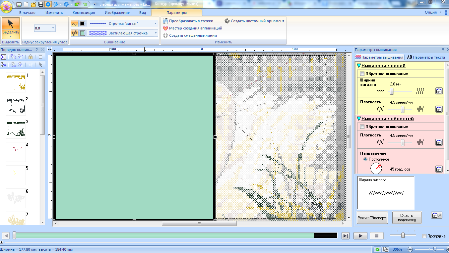This screenshot has height=253, width=449.
Task: Tick the 'Прокрутка' checkbox
Action: tap(424, 236)
